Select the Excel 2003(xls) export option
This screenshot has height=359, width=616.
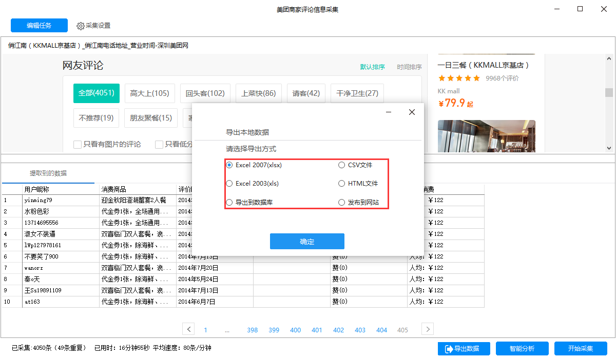point(253,183)
